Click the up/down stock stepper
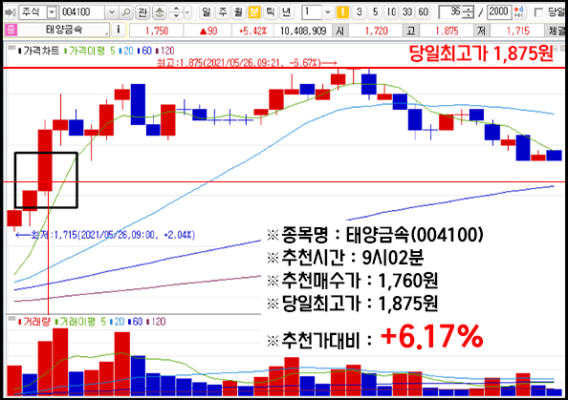This screenshot has height=400, width=568. [176, 12]
